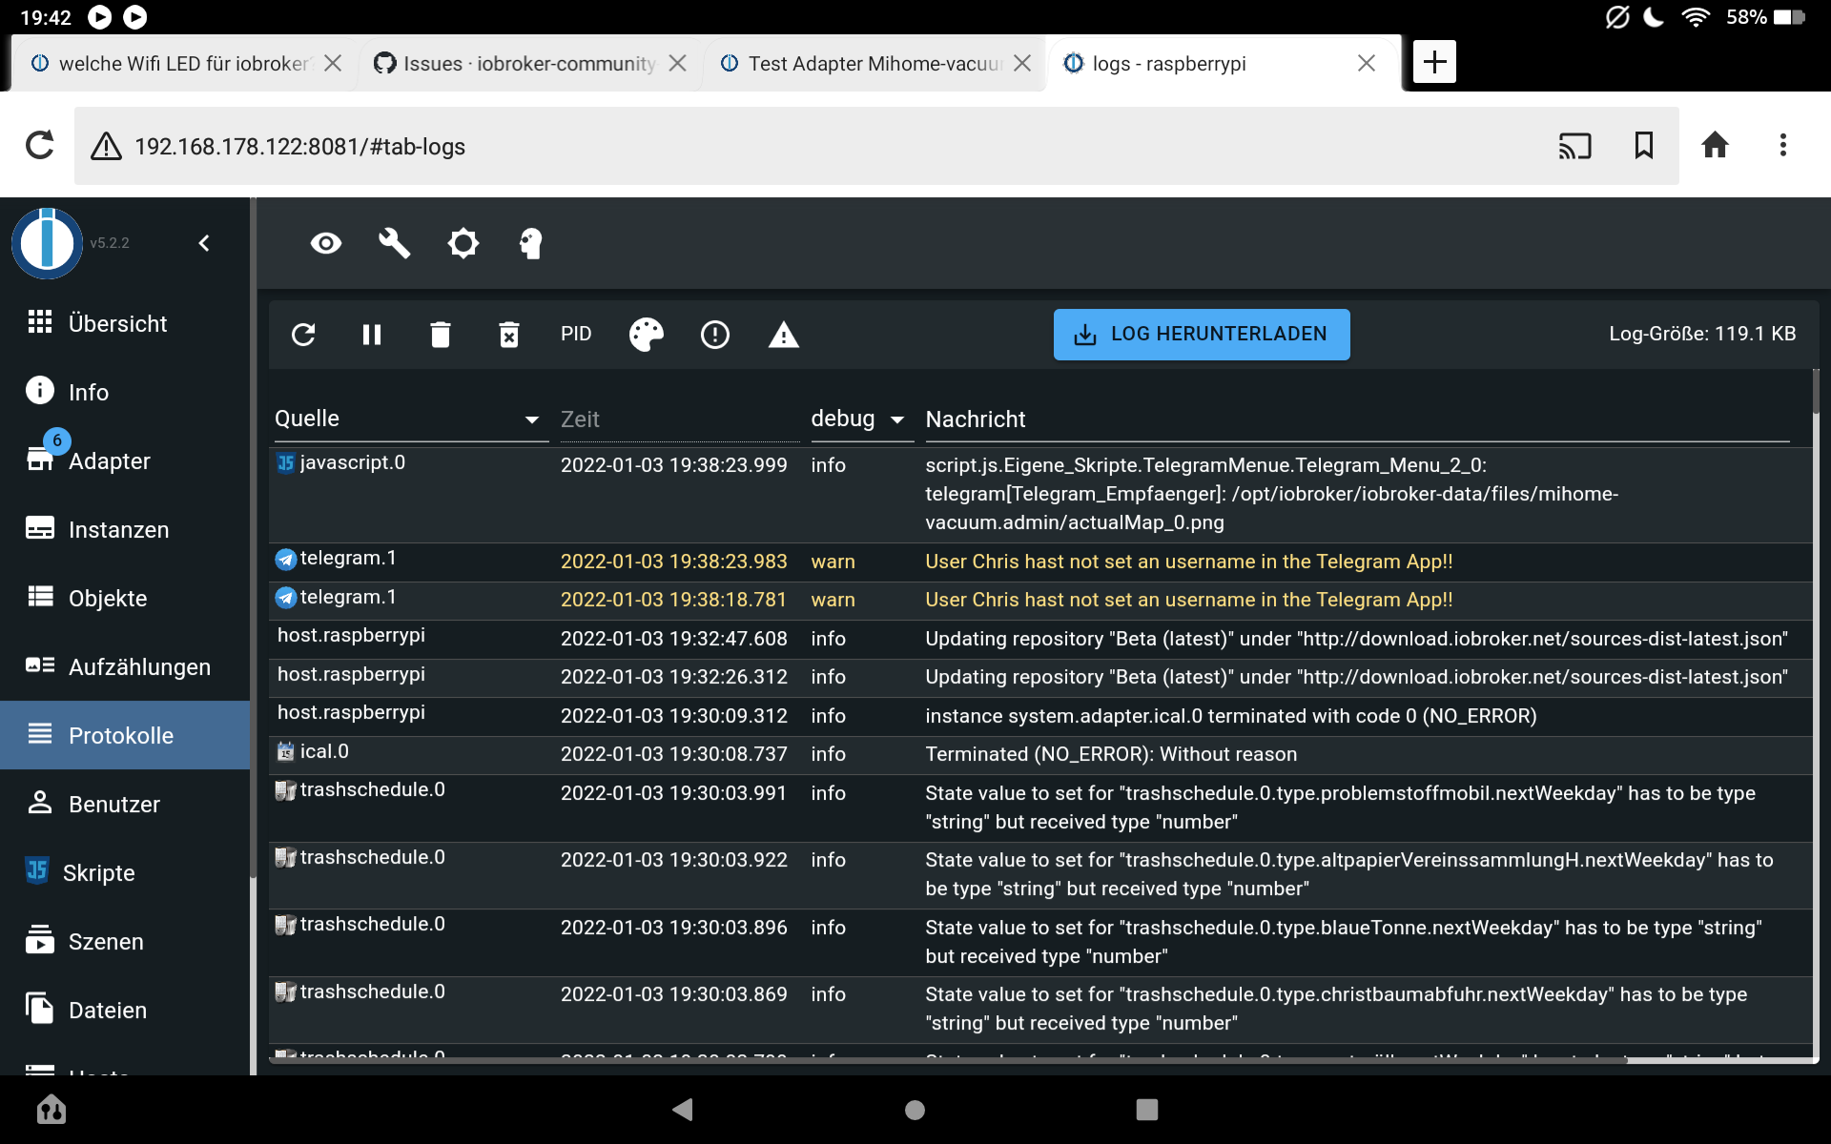Toggle the eye visibility icon in the top bar
This screenshot has width=1831, height=1144.
(326, 243)
